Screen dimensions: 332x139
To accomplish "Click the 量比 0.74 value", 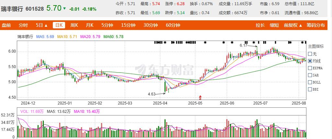I will 205,13.
